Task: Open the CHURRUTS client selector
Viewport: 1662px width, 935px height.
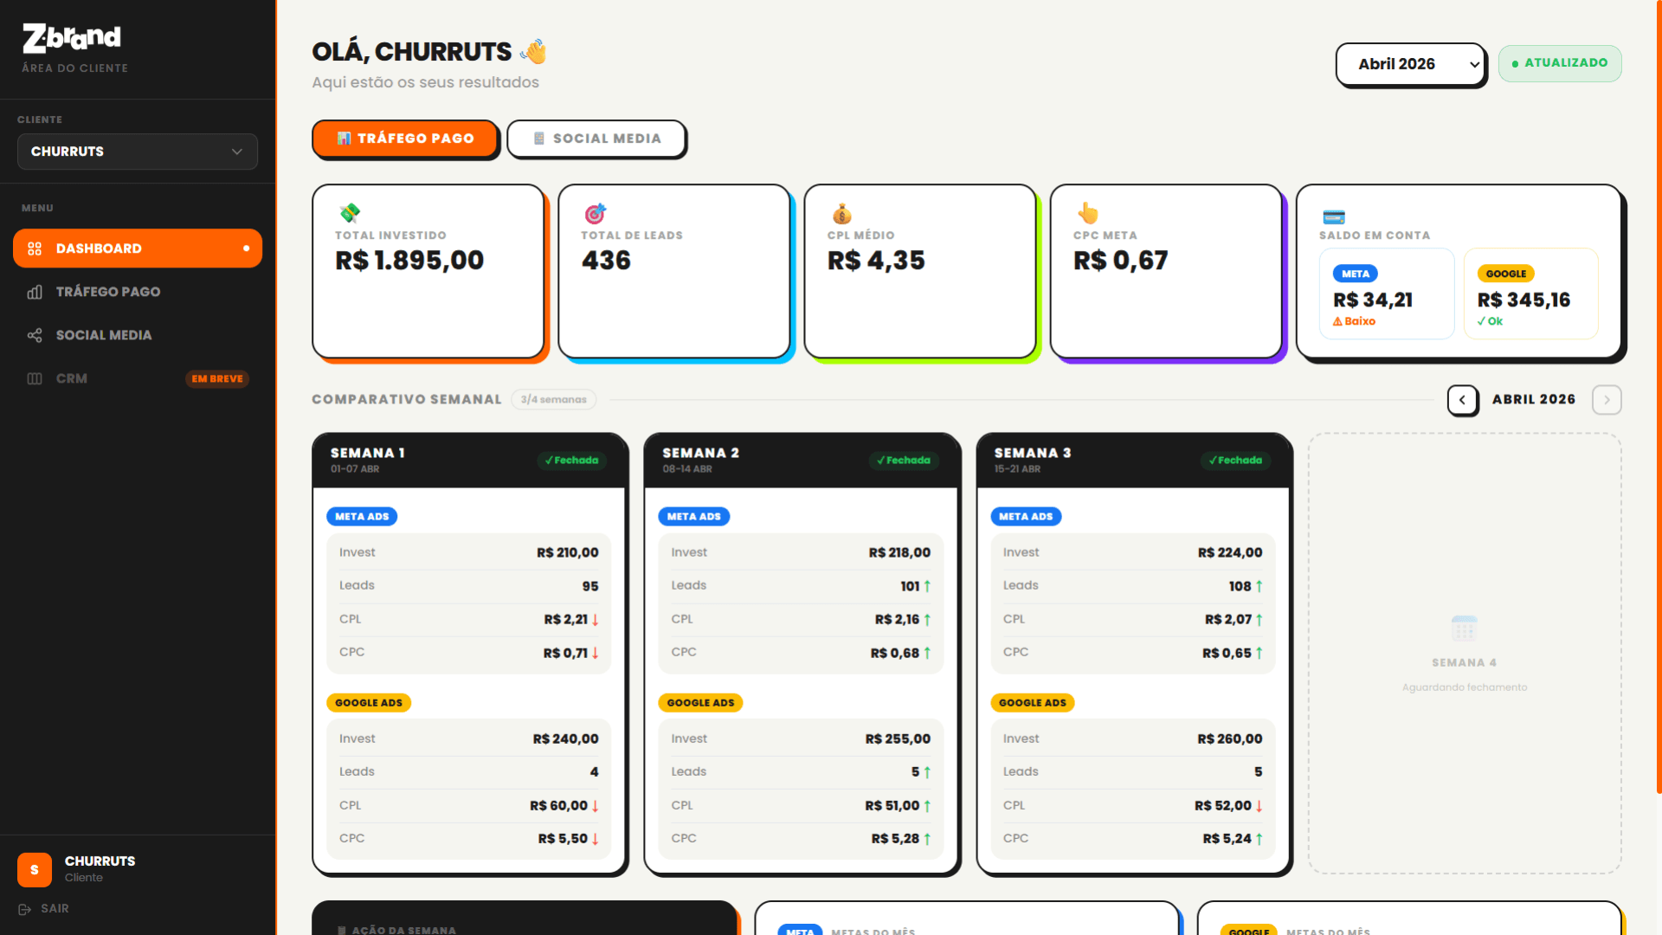Action: 137,152
